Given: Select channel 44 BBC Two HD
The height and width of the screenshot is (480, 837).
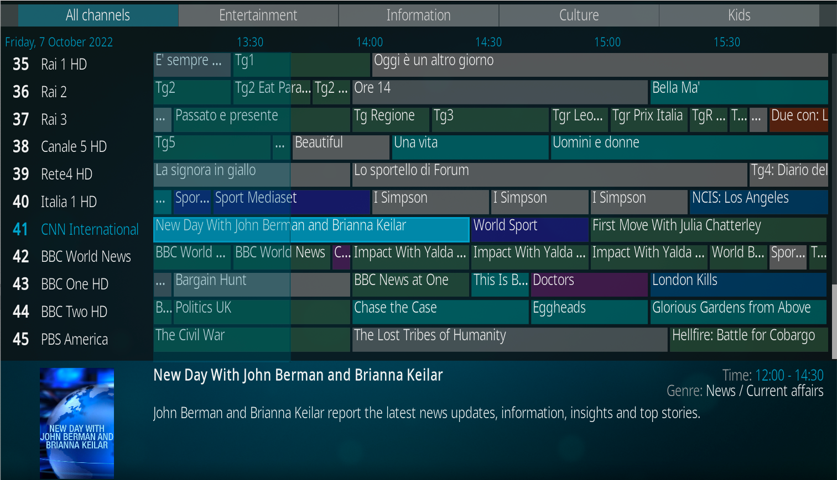Looking at the screenshot, I should pyautogui.click(x=74, y=312).
